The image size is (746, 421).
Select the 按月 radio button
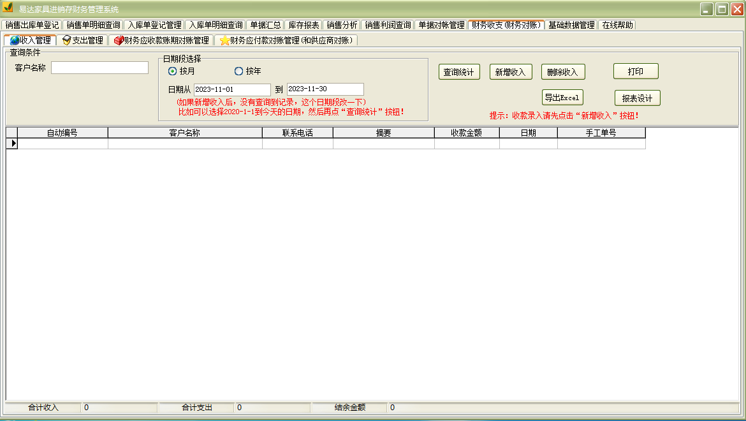point(172,71)
